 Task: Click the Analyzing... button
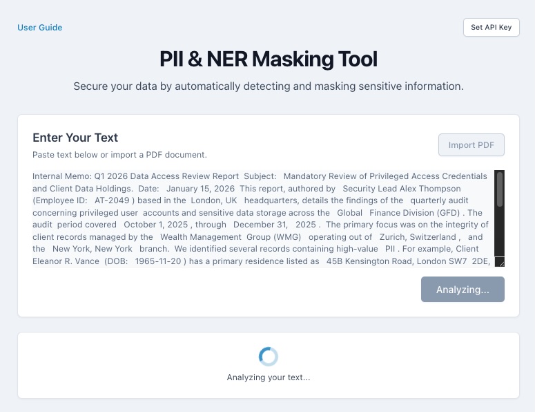[x=463, y=290]
